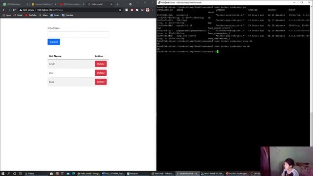Close the Hello, world! tab
The height and width of the screenshot is (176, 313).
(x=112, y=4)
